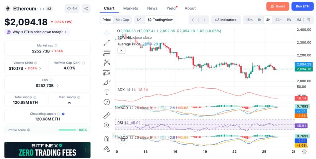Select the TradingView chart mode
This screenshot has height=159, width=316.
[x=160, y=20]
